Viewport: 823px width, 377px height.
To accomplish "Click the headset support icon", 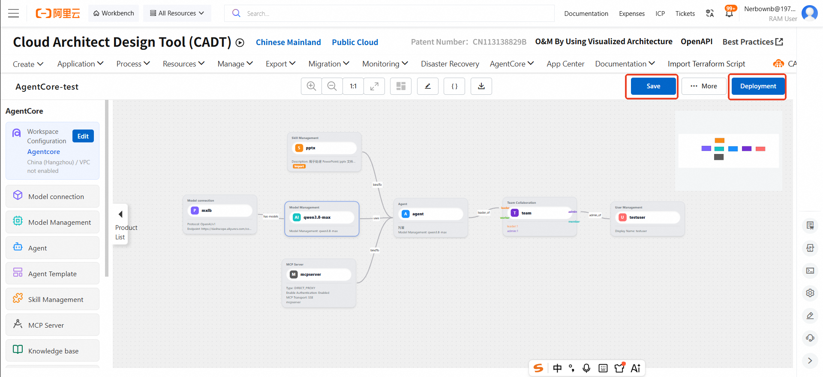I will pyautogui.click(x=810, y=338).
